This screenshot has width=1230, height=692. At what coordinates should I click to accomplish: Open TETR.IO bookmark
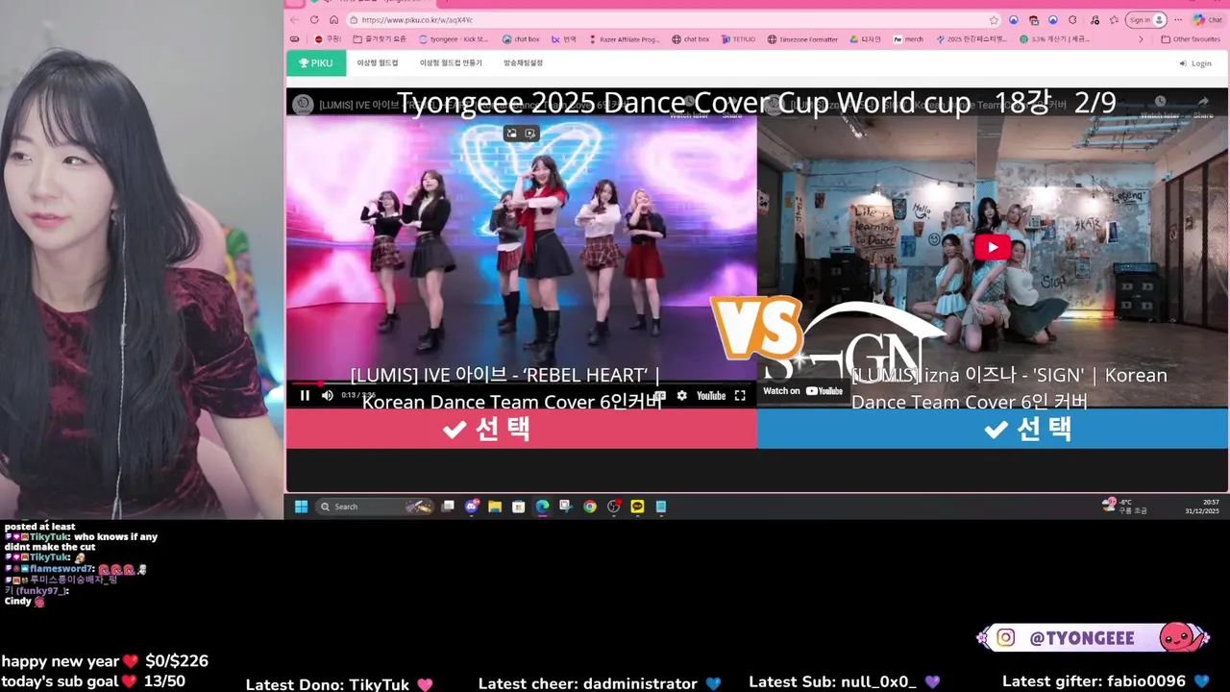(x=739, y=39)
